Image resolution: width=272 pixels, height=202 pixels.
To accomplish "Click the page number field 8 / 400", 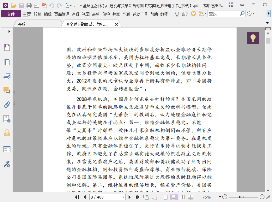I will [x=105, y=197].
